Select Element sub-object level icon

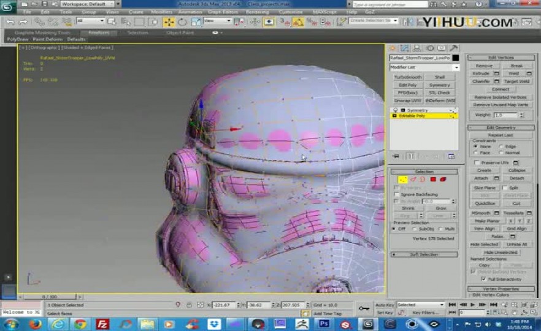[x=443, y=179]
